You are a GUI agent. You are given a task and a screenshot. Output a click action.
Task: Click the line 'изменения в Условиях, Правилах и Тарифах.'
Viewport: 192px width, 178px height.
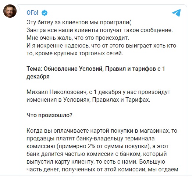tap(88, 100)
